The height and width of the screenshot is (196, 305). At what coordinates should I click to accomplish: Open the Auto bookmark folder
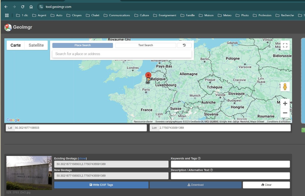(56, 15)
